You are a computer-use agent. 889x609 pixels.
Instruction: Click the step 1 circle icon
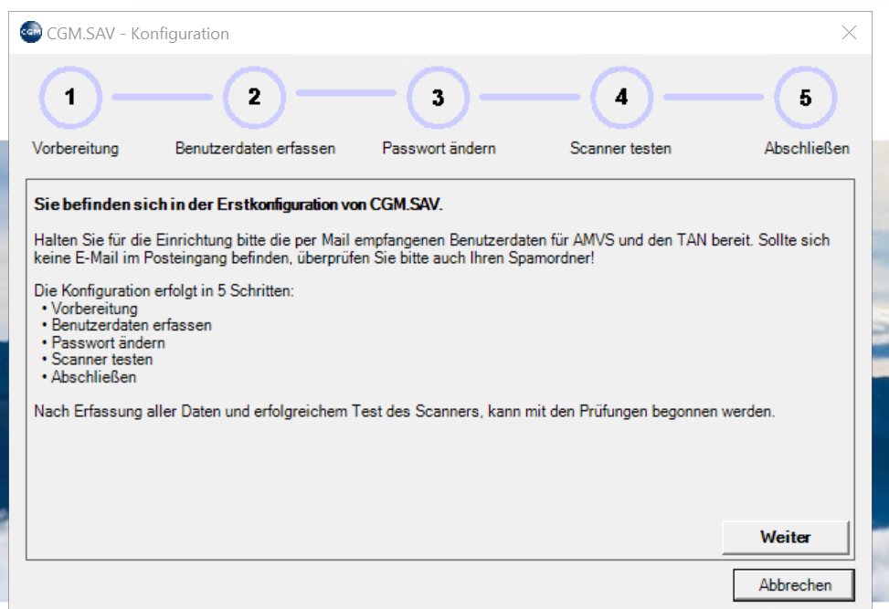click(70, 97)
